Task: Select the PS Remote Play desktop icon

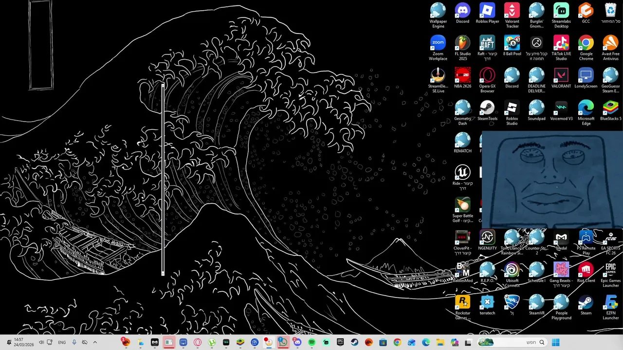Action: (x=586, y=242)
